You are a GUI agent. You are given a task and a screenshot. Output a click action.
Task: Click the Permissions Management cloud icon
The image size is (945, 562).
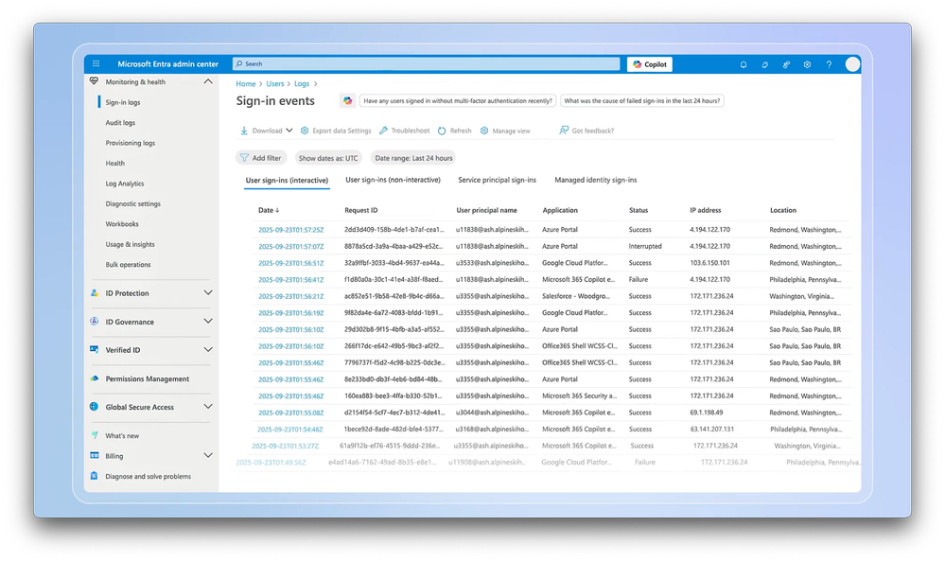(x=94, y=378)
